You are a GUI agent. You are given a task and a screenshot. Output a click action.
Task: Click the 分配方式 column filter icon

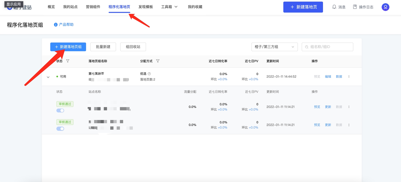coord(158,61)
